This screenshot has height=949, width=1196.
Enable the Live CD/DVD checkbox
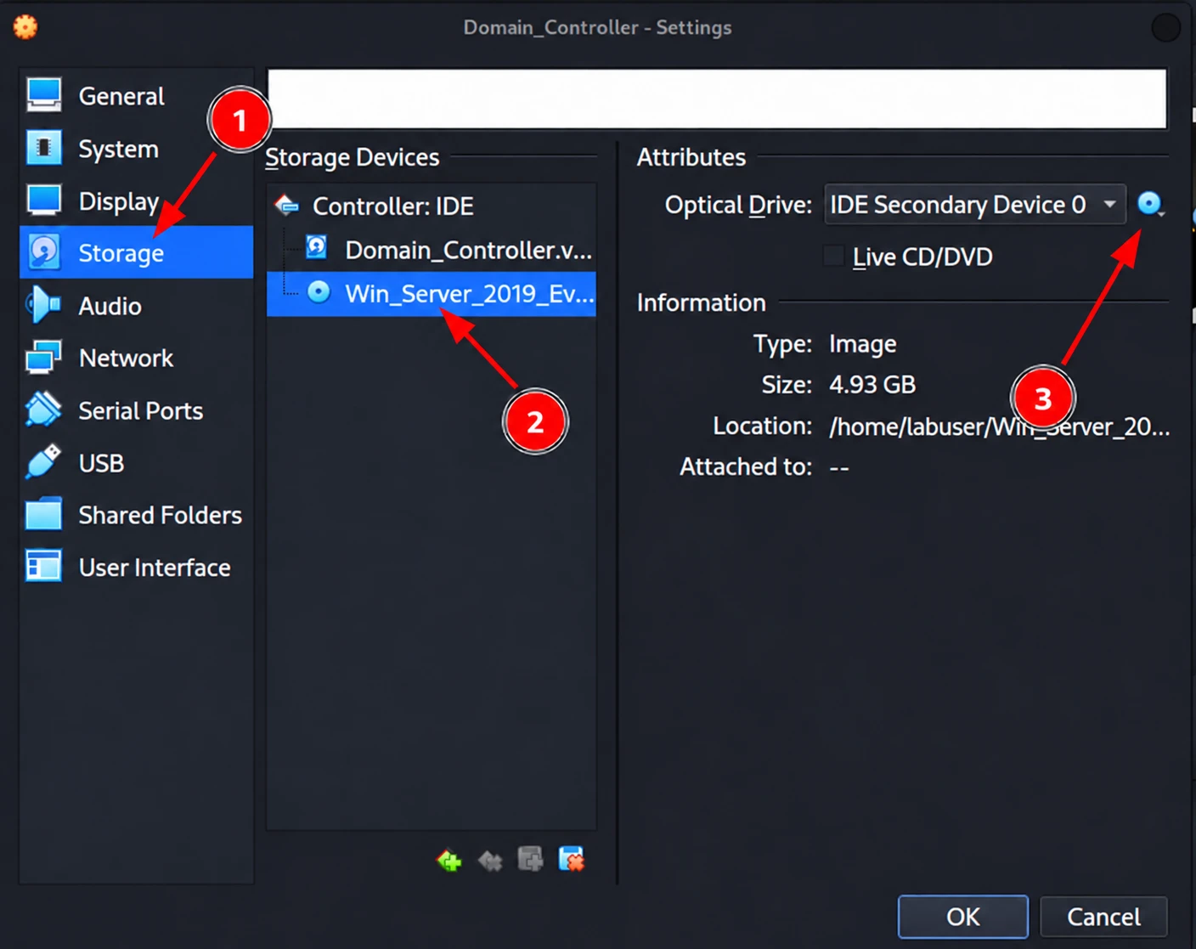click(834, 256)
